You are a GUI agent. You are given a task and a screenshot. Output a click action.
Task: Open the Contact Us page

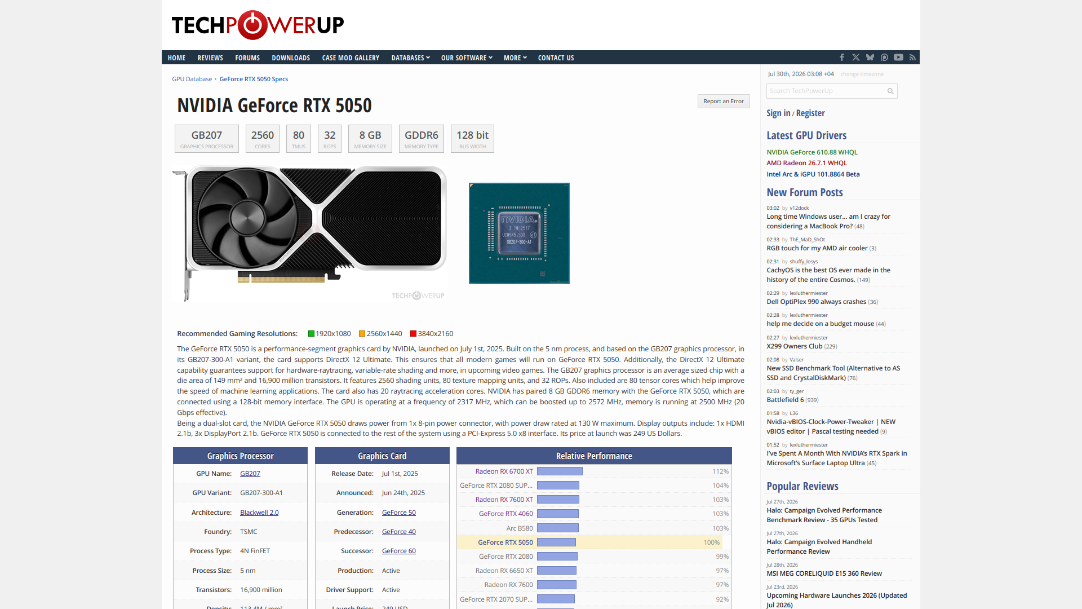tap(556, 58)
